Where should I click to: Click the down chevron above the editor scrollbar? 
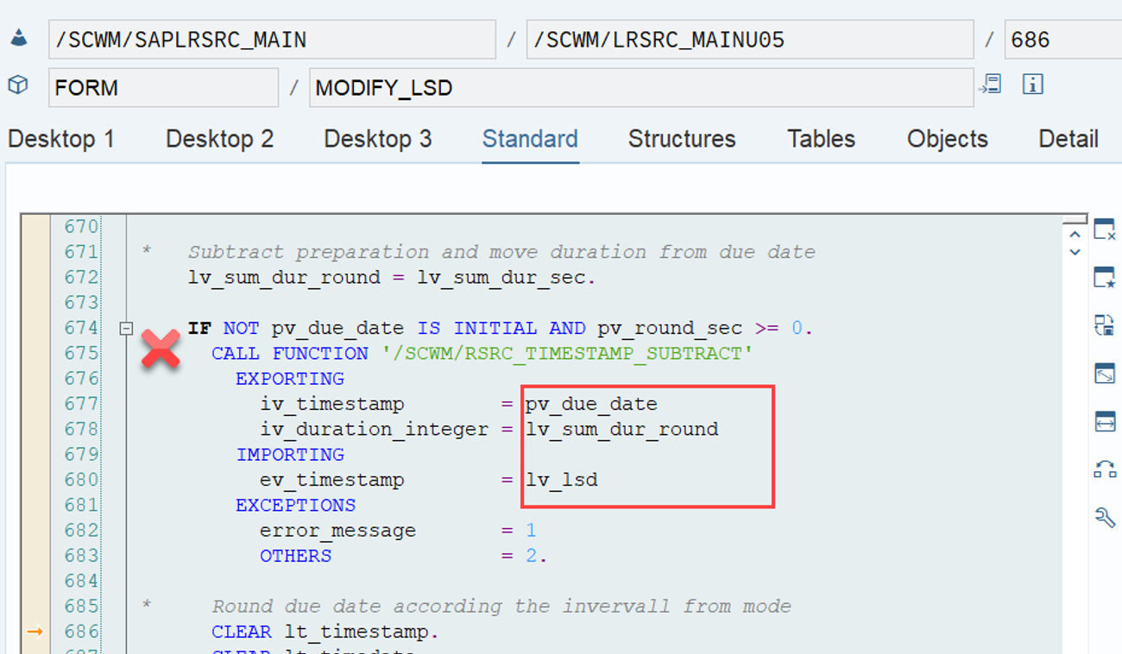point(1075,252)
